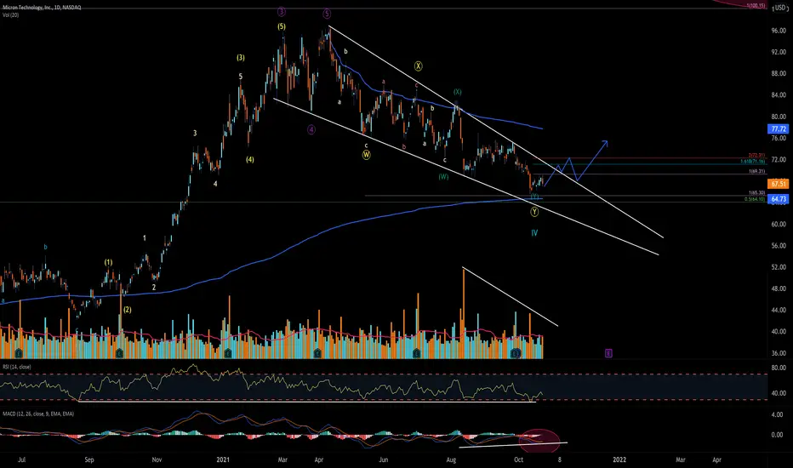The image size is (793, 468).
Task: Click the blue 77.72 price label
Action: [779, 129]
